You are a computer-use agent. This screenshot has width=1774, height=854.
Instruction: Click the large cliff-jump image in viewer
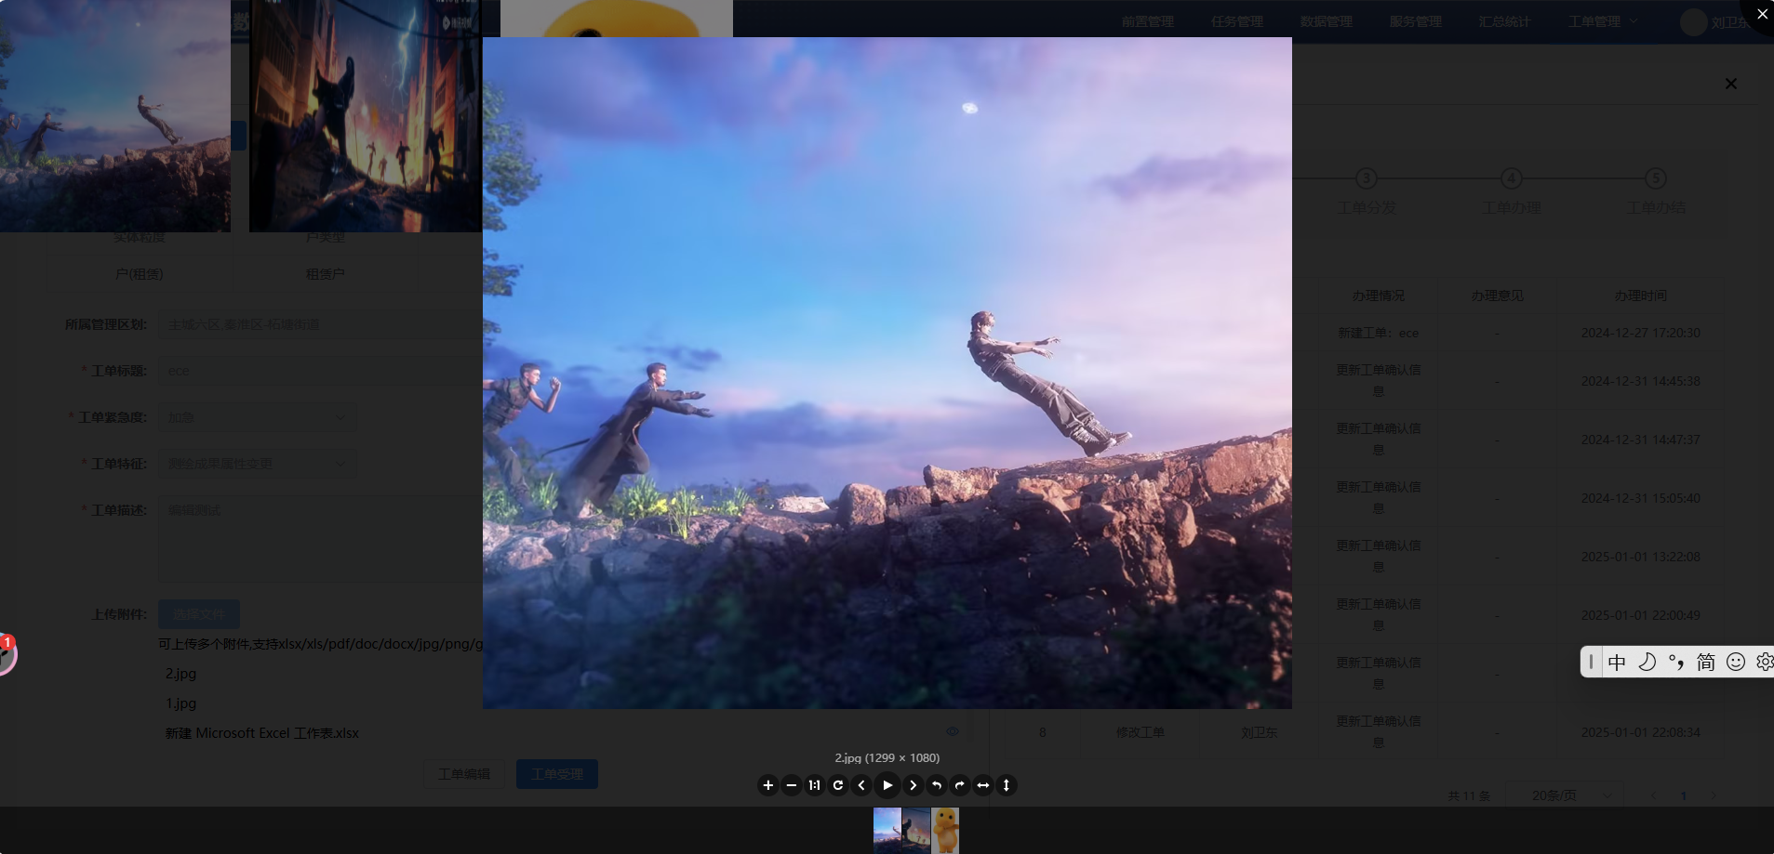pos(887,373)
